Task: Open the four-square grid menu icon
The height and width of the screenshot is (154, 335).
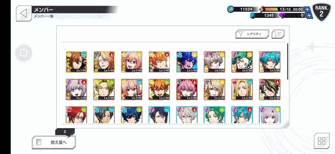Action: click(321, 141)
